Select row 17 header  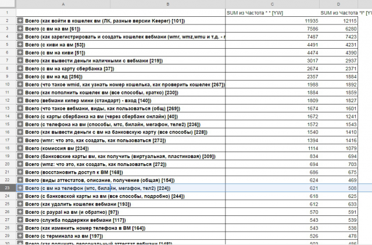8,140
